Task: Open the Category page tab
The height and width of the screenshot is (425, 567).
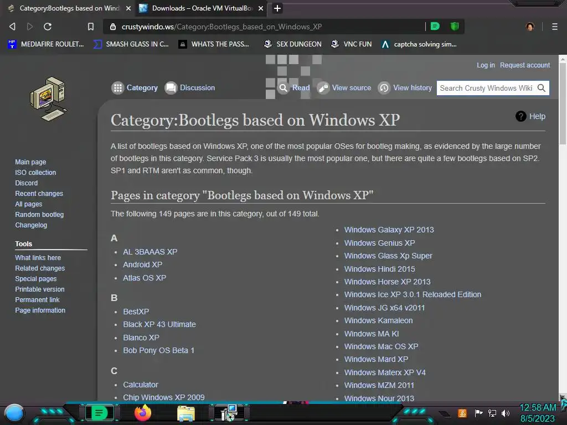Action: pos(135,88)
